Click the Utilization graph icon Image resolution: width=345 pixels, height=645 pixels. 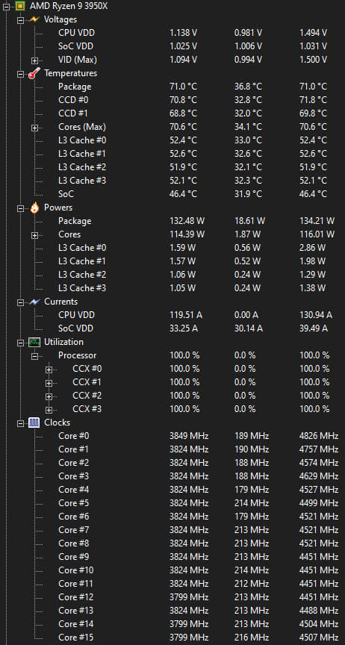tap(34, 342)
